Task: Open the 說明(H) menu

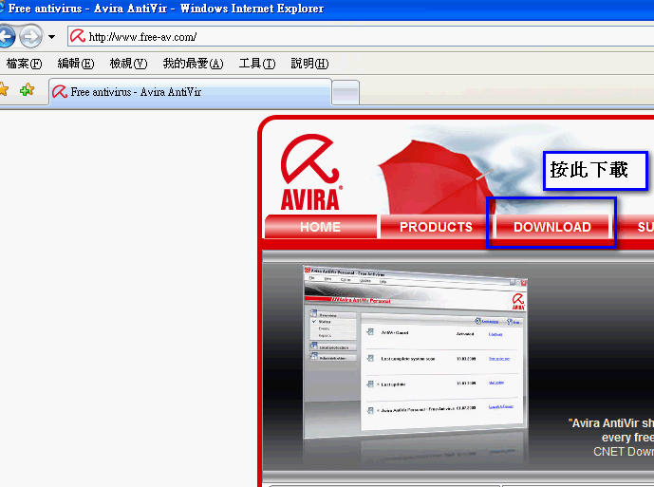Action: (x=309, y=64)
